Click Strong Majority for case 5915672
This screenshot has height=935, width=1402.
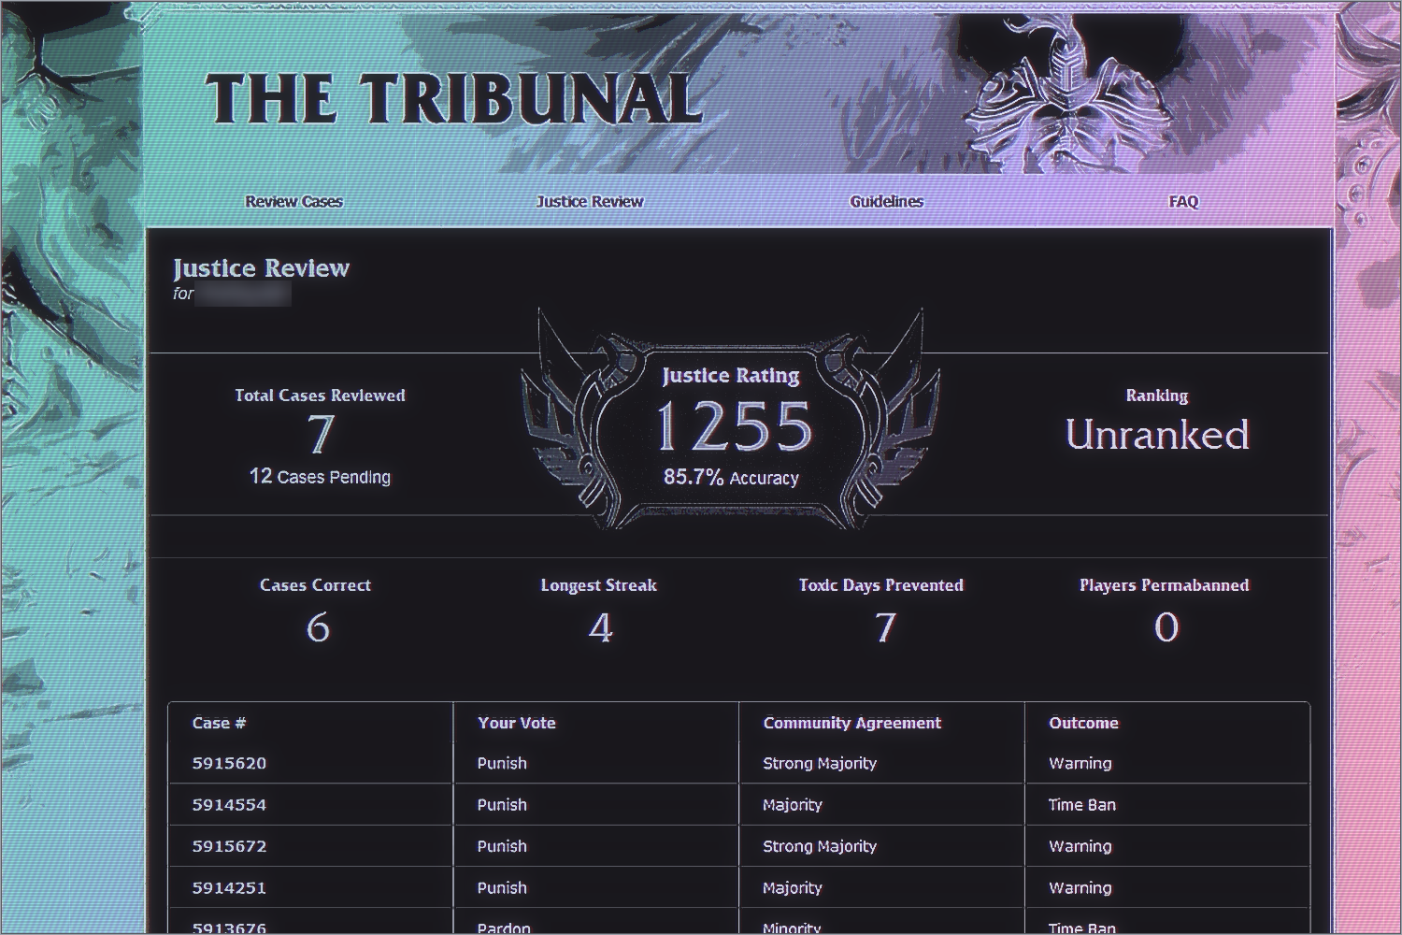click(x=820, y=846)
